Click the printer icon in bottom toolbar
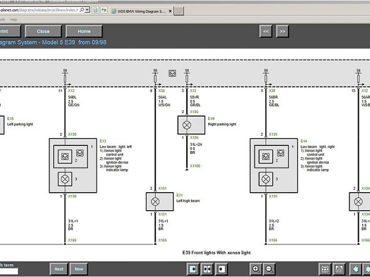 pos(339,269)
